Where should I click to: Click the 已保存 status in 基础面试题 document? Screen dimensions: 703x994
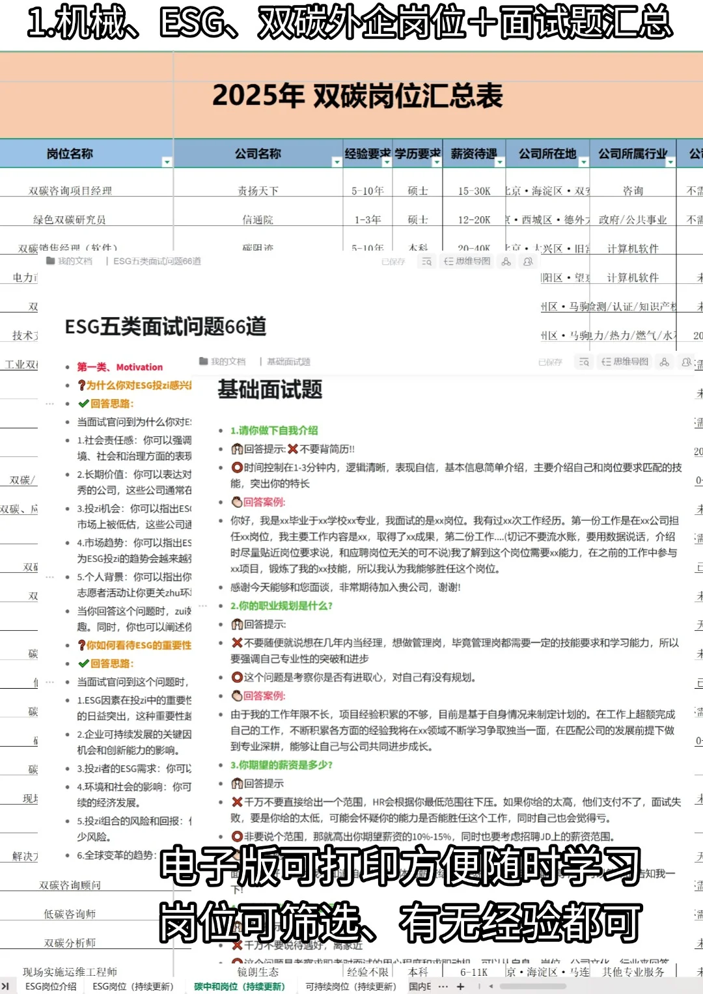550,363
